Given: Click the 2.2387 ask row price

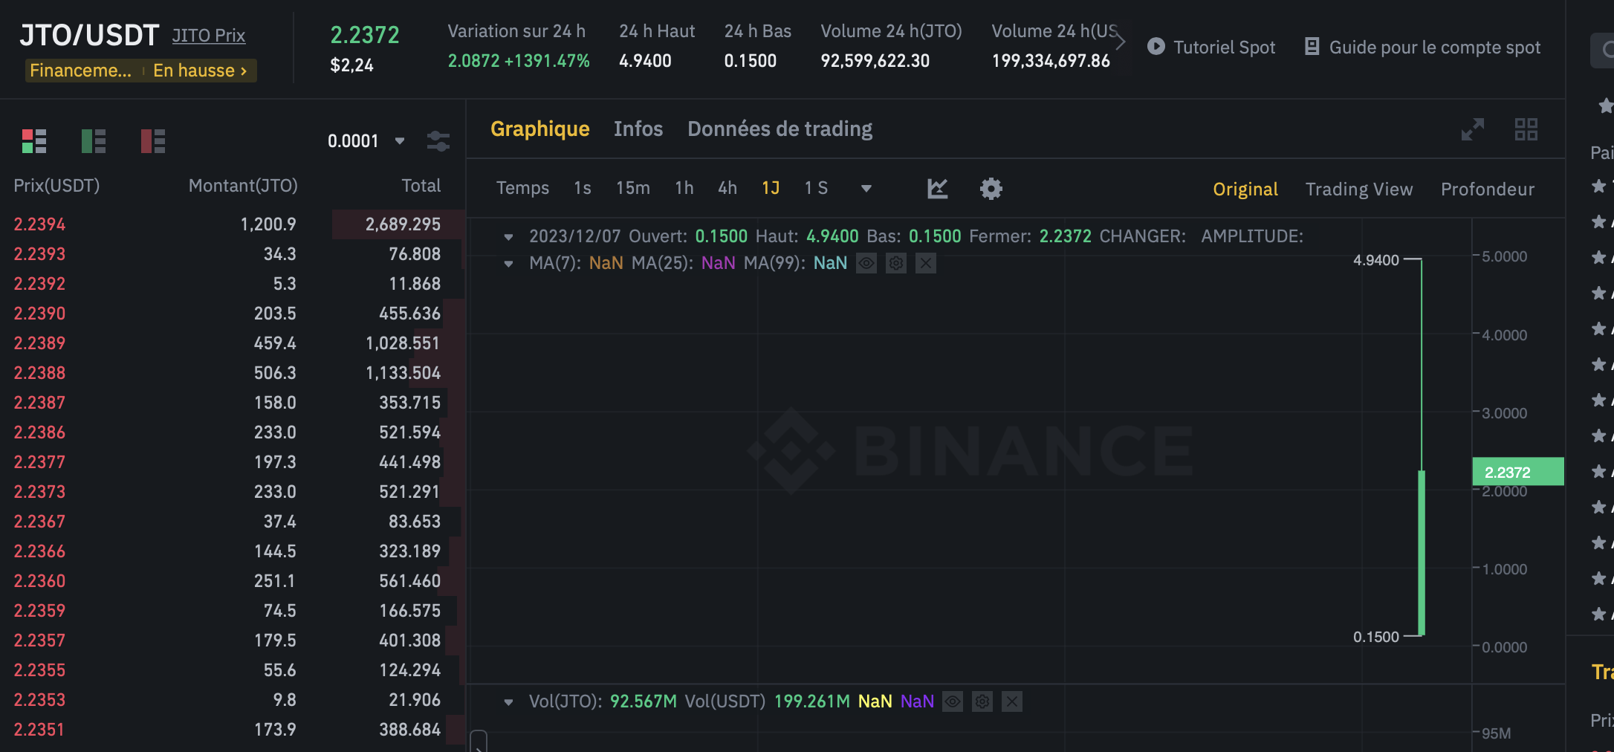Looking at the screenshot, I should [39, 403].
